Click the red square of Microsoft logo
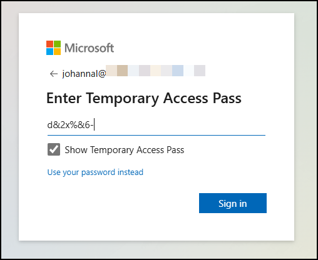 pyautogui.click(x=49, y=44)
